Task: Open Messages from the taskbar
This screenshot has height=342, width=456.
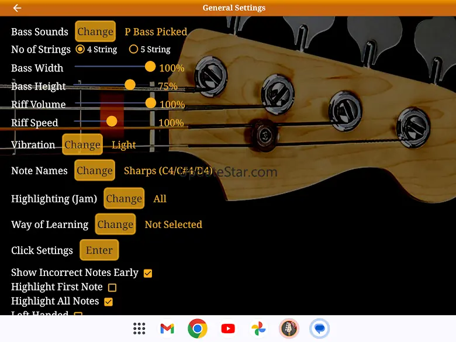Action: pyautogui.click(x=319, y=329)
